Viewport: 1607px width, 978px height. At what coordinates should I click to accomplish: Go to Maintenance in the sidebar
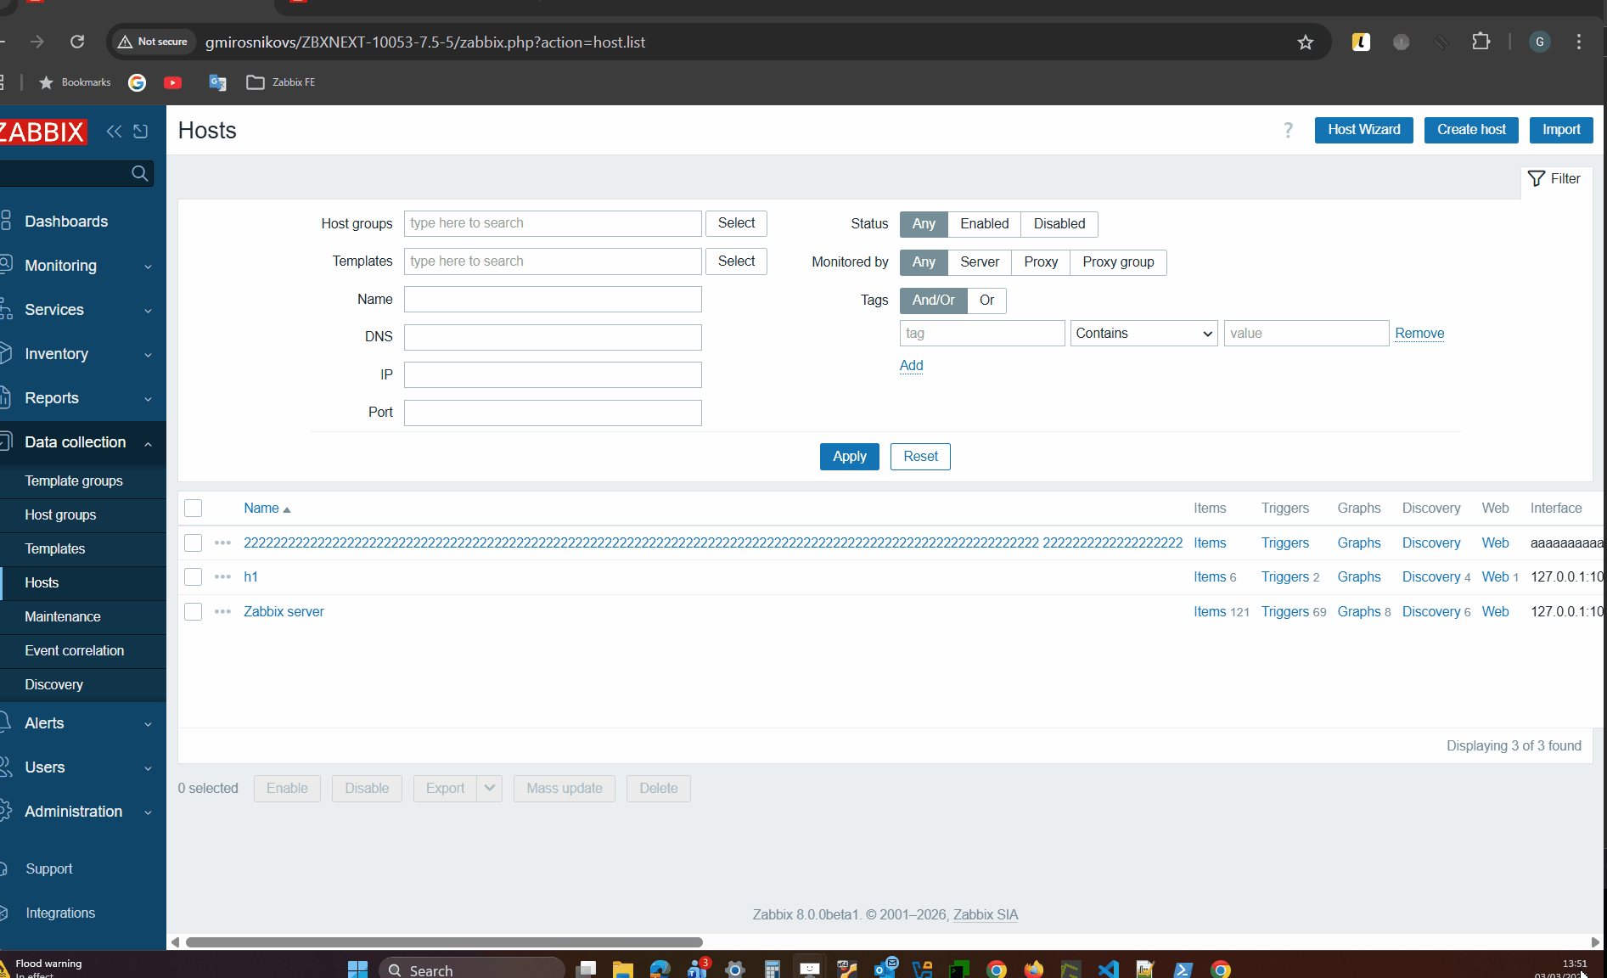[x=63, y=617]
